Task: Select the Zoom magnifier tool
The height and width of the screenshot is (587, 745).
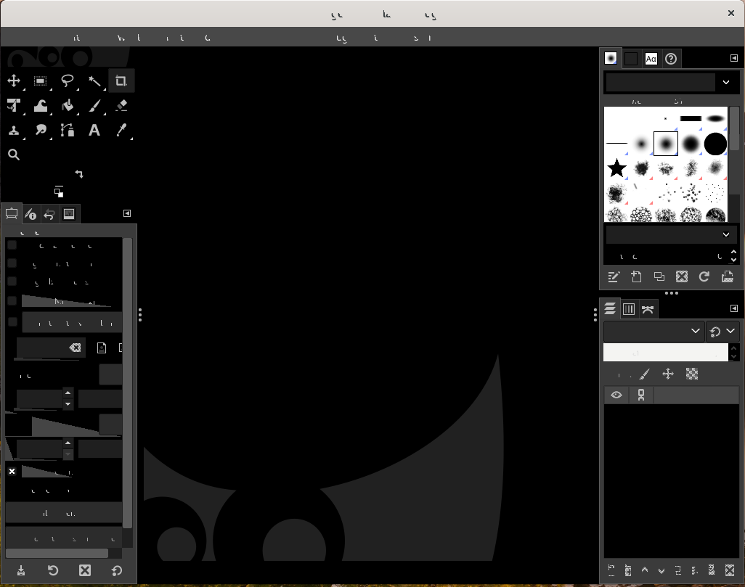Action: [14, 155]
